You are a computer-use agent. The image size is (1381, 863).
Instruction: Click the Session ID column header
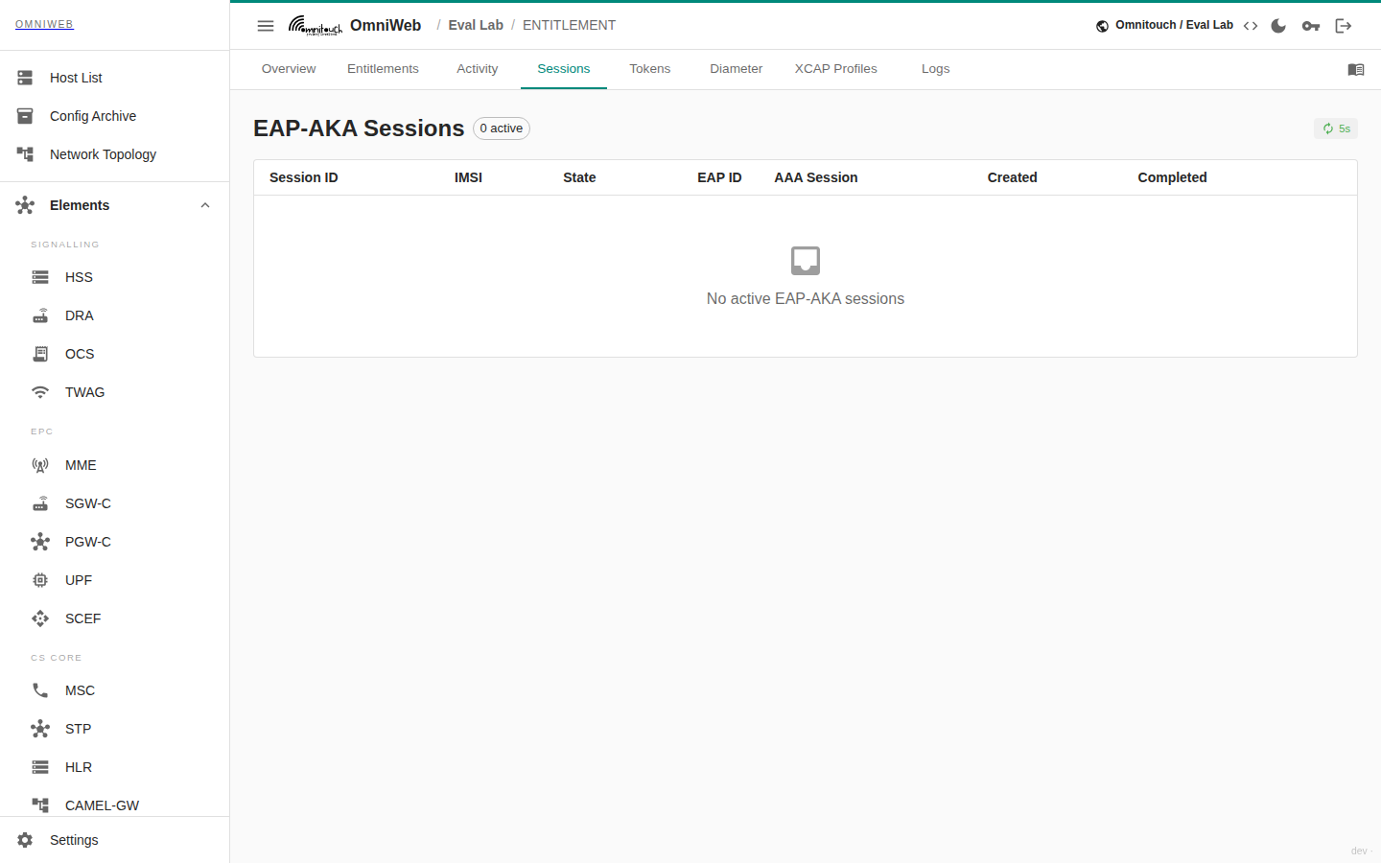click(x=304, y=177)
